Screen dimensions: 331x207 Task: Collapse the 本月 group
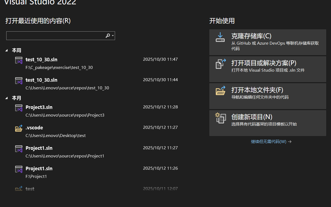[7, 98]
